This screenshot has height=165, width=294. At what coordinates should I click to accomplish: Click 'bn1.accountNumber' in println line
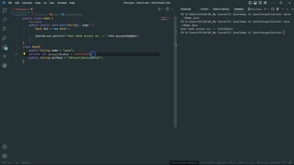tap(123, 36)
